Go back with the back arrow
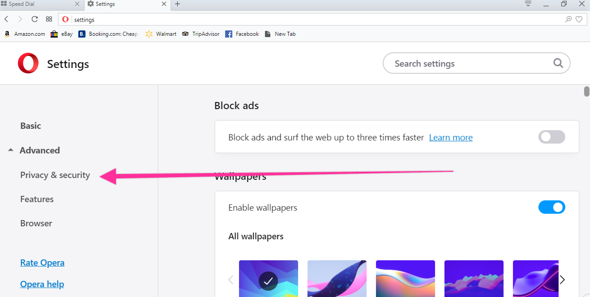Viewport: 590px width, 297px height. [6, 19]
